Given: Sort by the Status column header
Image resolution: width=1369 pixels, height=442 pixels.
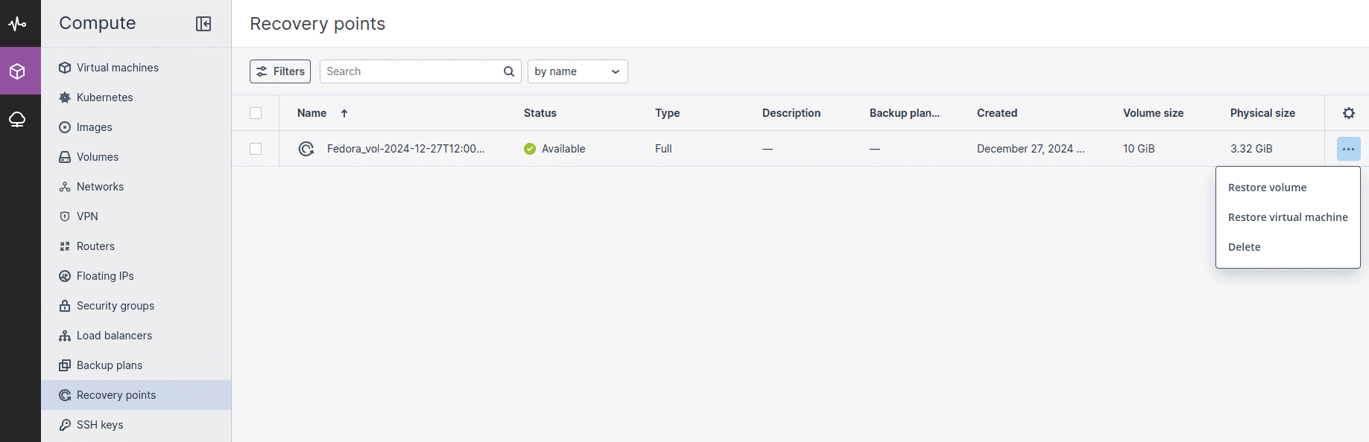Looking at the screenshot, I should pos(540,113).
